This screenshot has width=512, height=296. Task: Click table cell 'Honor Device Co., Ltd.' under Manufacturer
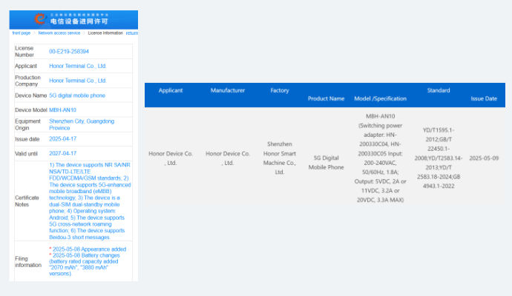(228, 158)
